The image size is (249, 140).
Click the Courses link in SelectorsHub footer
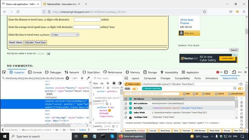pos(153,131)
